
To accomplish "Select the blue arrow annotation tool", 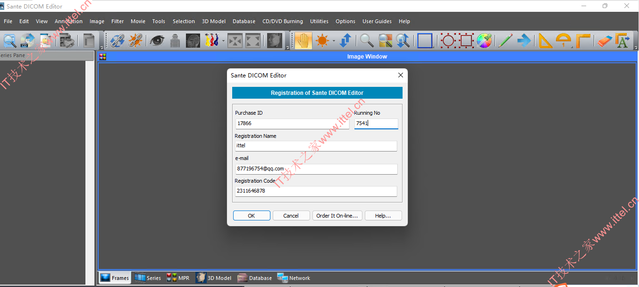I will click(524, 41).
